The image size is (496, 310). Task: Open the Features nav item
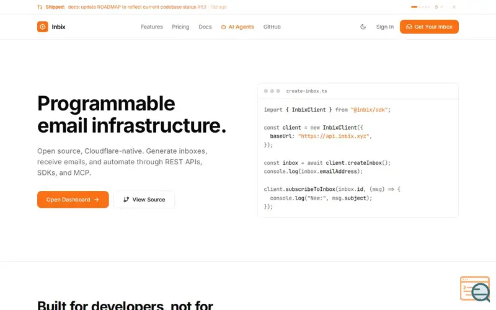(152, 27)
